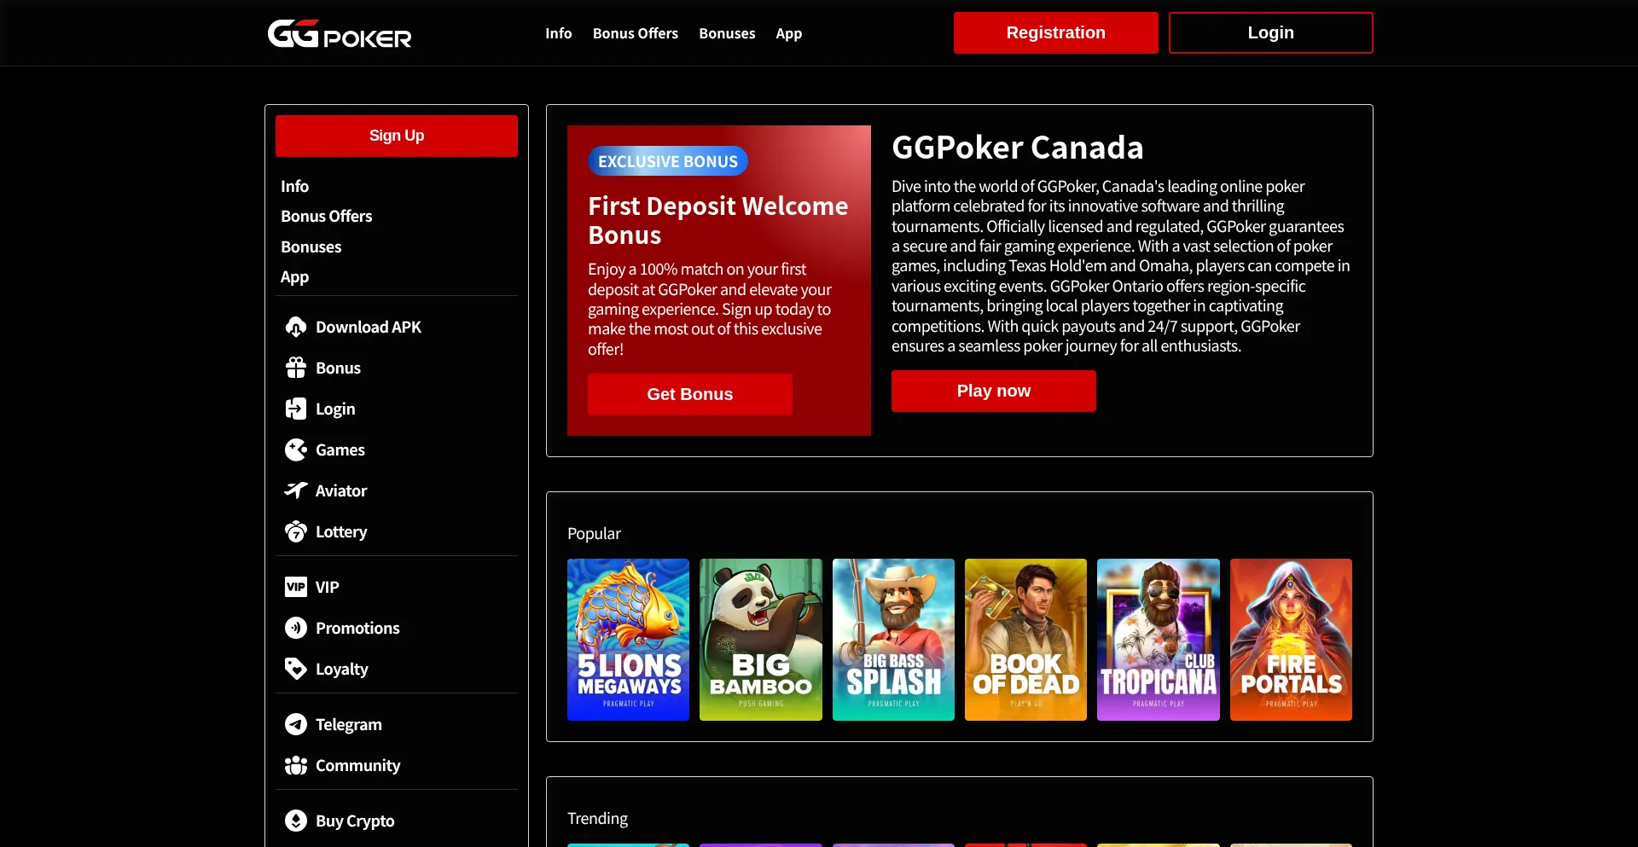Click the VIP badge icon
The height and width of the screenshot is (847, 1638).
[296, 587]
